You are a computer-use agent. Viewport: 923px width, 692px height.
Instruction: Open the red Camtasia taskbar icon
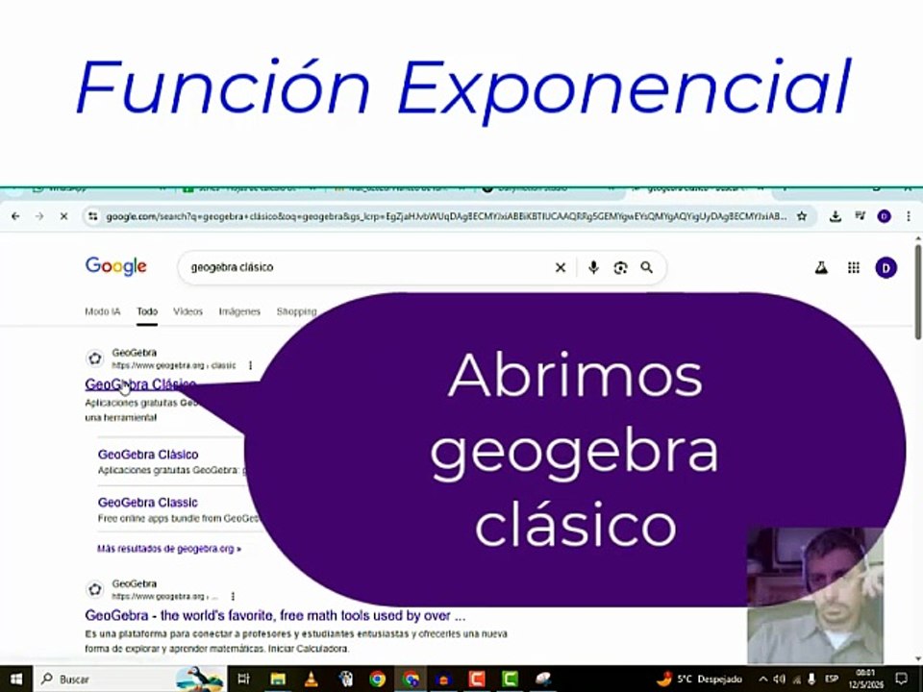click(477, 680)
